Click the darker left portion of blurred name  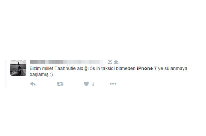[x=47, y=62]
